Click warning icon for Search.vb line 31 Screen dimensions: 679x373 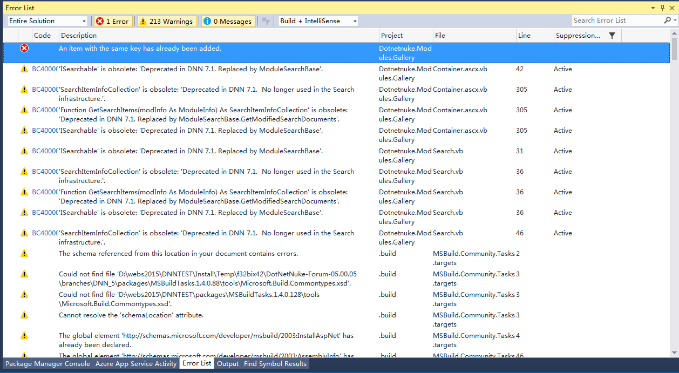(24, 151)
